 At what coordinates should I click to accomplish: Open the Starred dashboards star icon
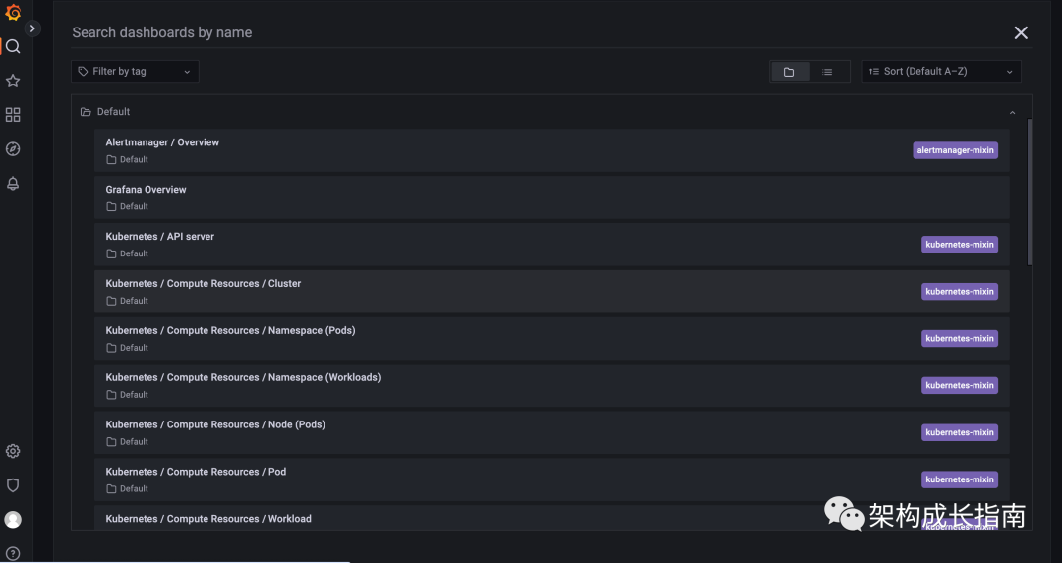(13, 81)
